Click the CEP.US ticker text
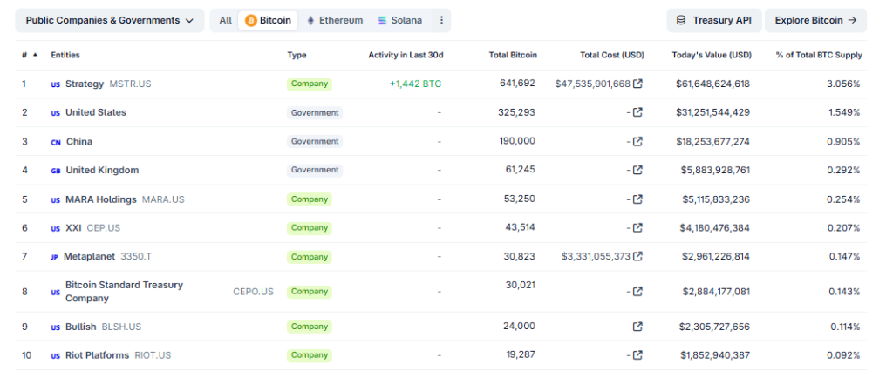Screen dimensions: 893x371 point(104,227)
